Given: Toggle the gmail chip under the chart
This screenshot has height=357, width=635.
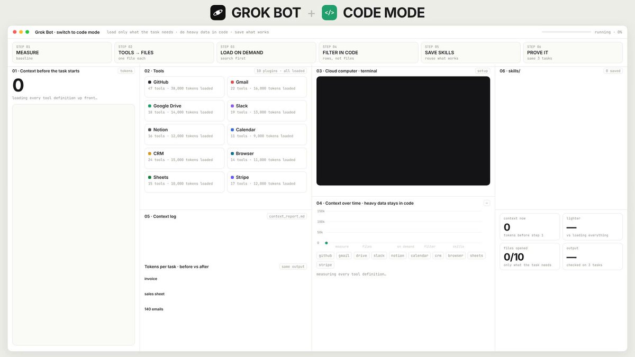Looking at the screenshot, I should (344, 255).
